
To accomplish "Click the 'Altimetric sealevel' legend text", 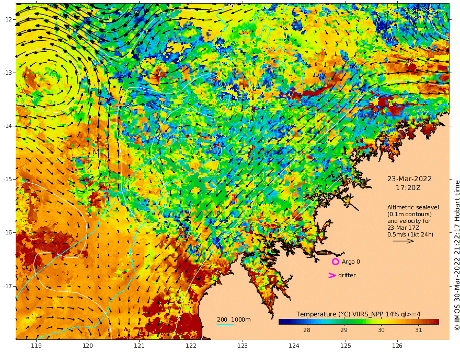I will pyautogui.click(x=413, y=207).
